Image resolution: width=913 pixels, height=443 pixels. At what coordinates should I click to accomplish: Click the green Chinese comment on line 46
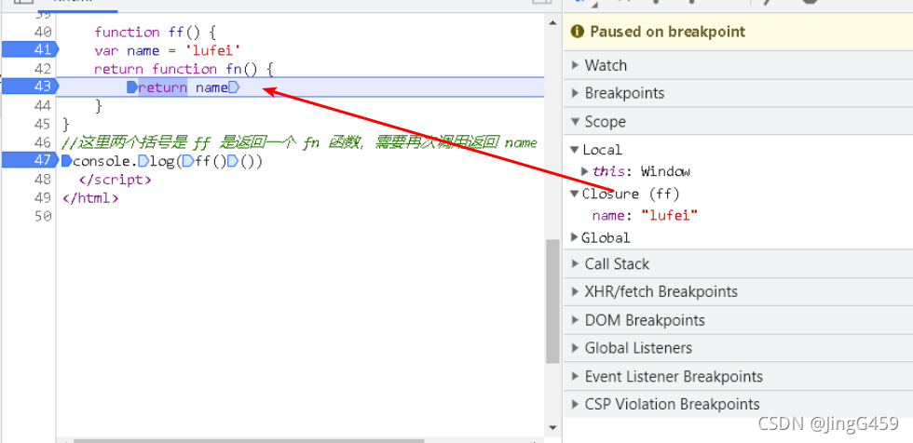pyautogui.click(x=299, y=142)
